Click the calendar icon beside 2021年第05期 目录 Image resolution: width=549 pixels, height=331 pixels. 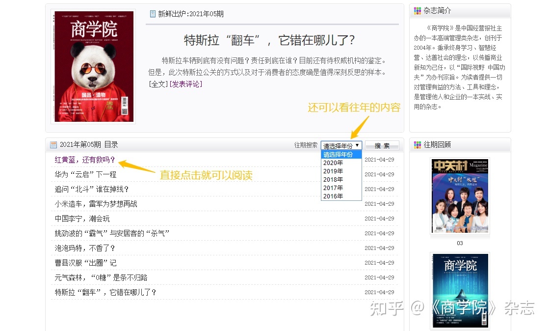53,145
